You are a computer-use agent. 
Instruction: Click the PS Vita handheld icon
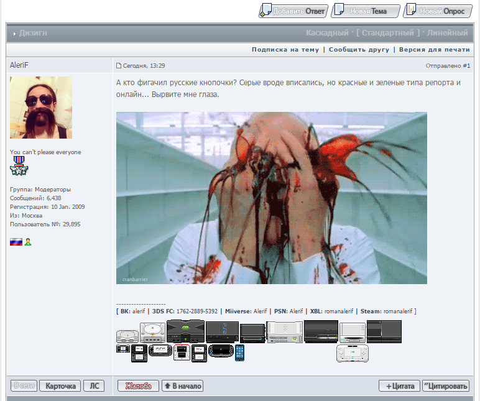coord(221,351)
